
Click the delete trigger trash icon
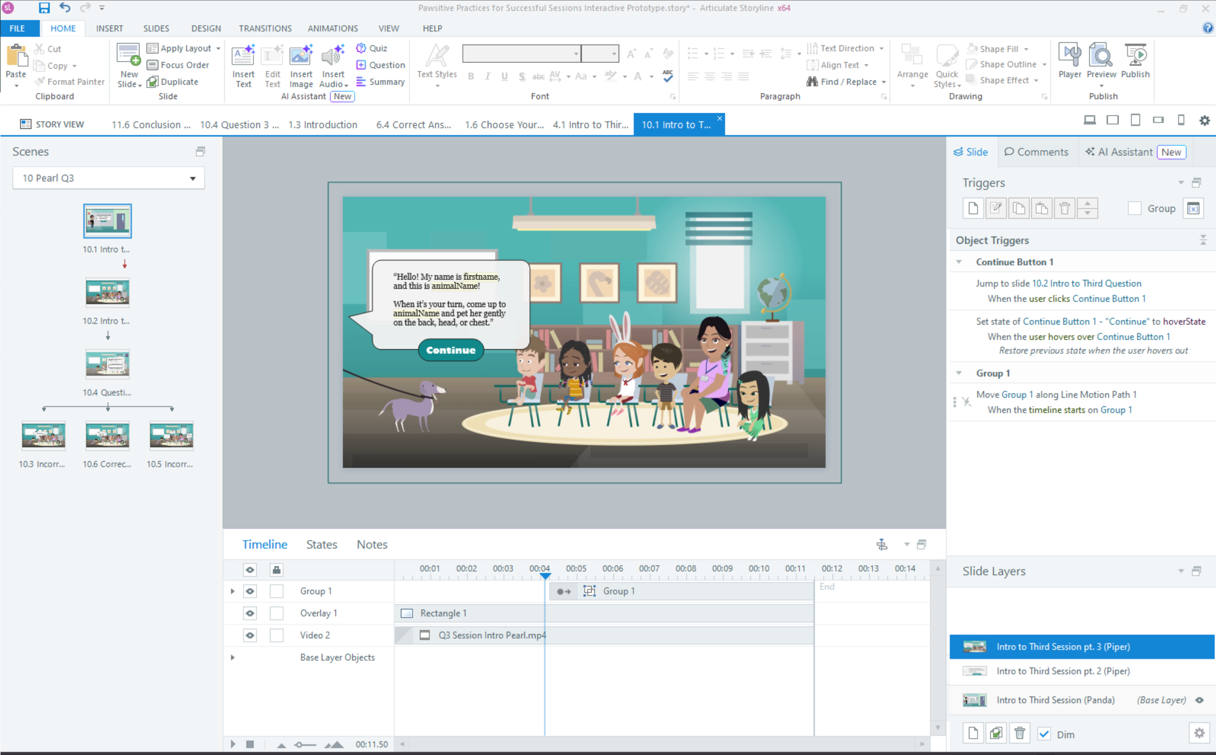[1064, 208]
